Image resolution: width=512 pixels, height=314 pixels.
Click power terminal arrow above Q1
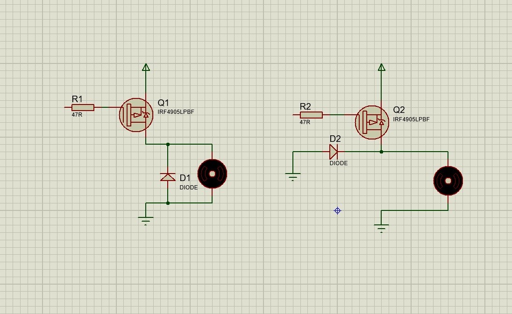point(146,67)
